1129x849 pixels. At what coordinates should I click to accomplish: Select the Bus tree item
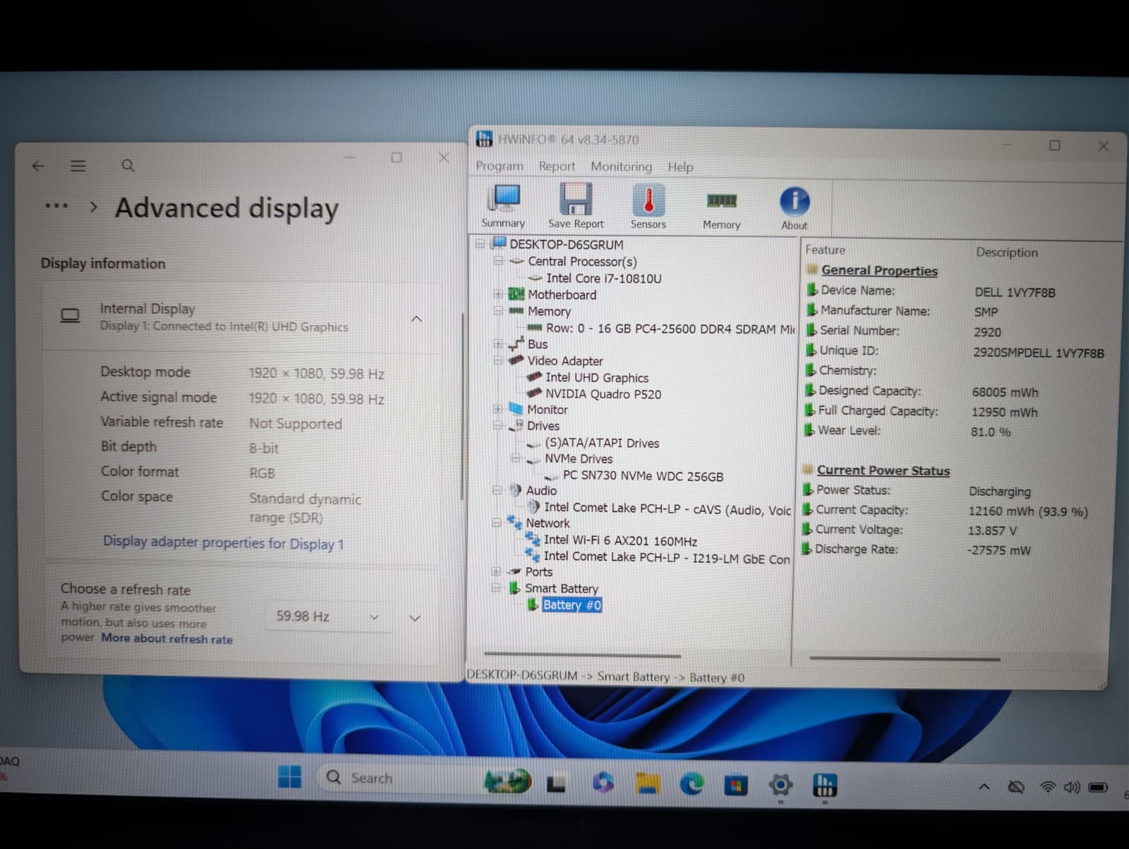(538, 344)
